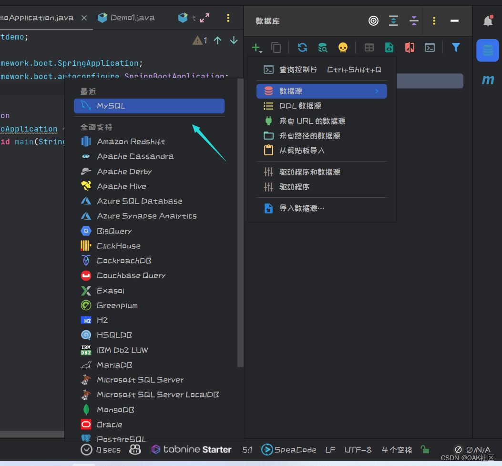This screenshot has width=502, height=466.
Task: Toggle the table view icon in the toolbar
Action: (x=369, y=48)
